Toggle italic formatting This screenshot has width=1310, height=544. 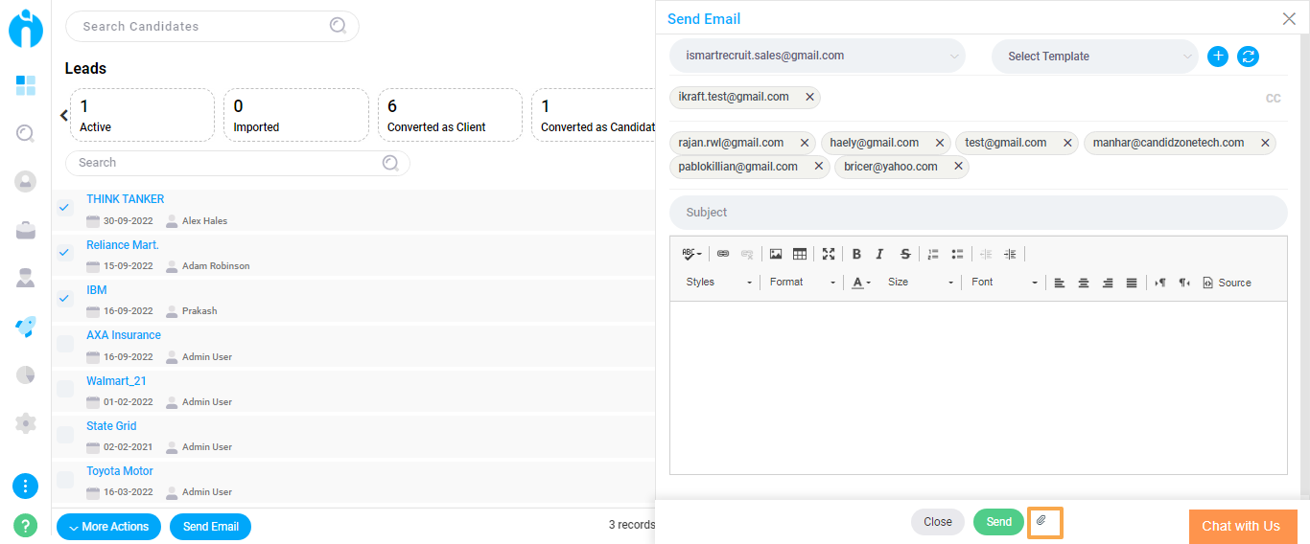coord(880,254)
